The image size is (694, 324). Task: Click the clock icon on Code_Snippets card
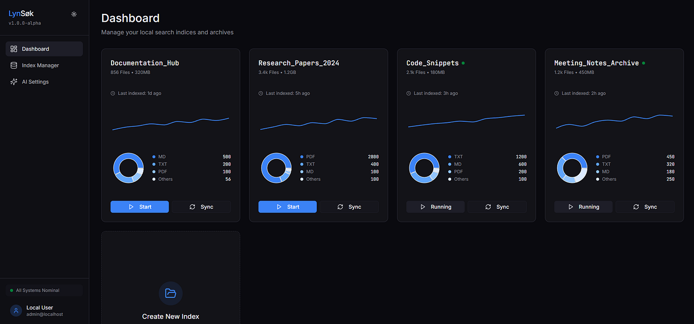tap(409, 93)
